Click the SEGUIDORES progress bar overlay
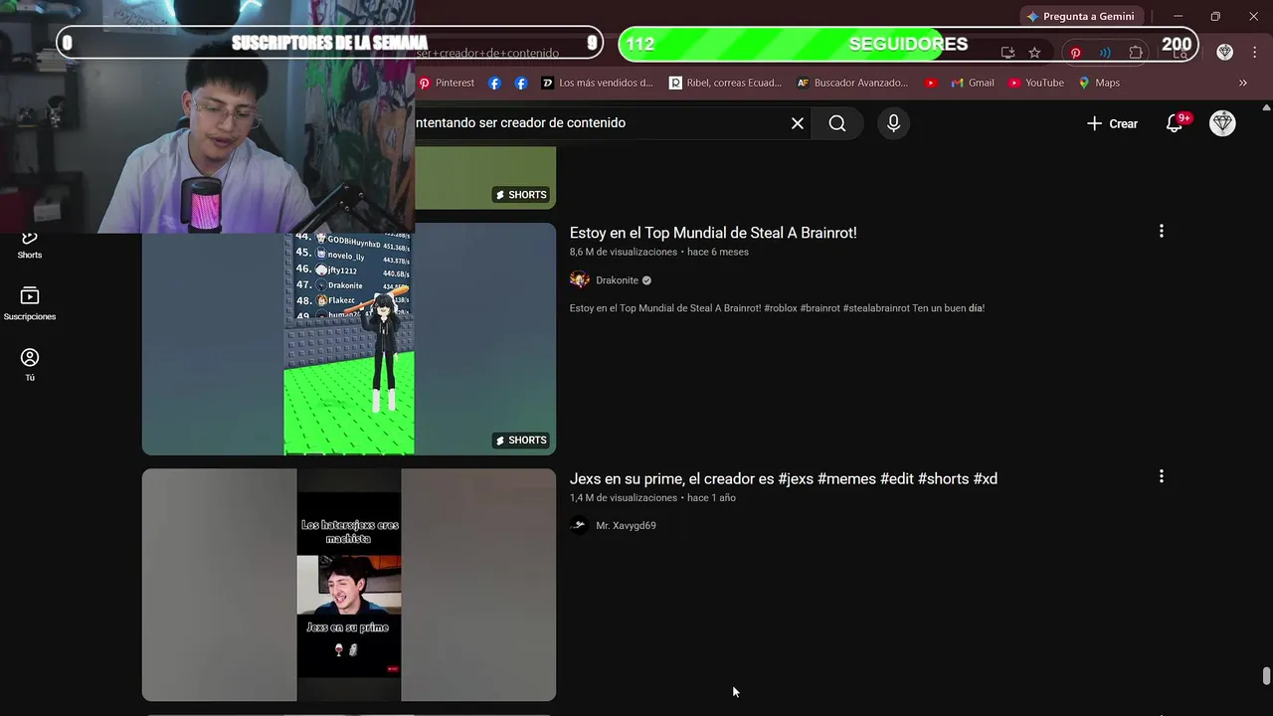Viewport: 1273px width, 716px height. (x=908, y=44)
